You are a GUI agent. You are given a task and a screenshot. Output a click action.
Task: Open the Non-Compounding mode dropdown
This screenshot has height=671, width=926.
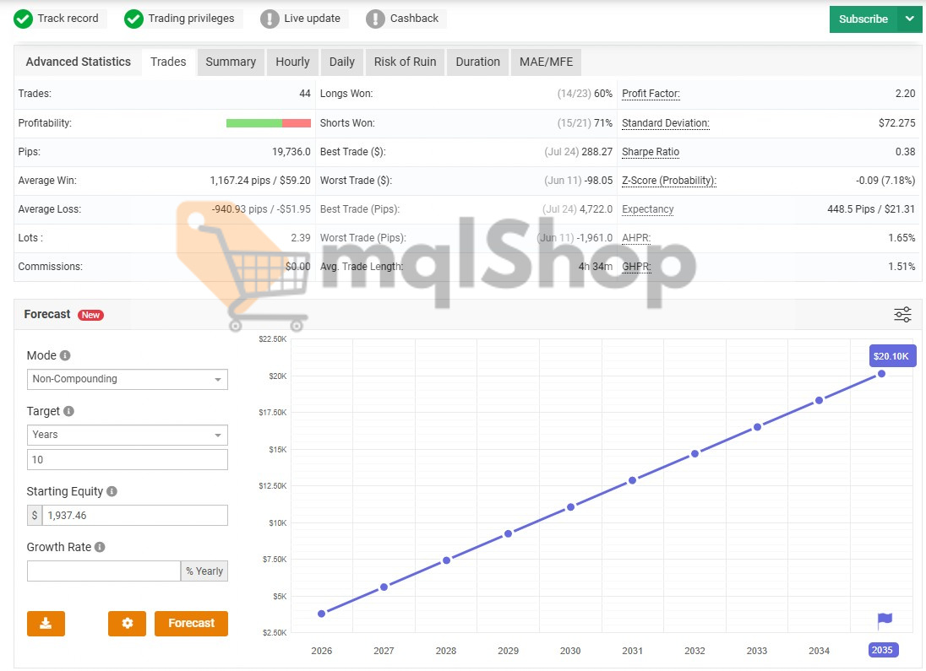click(128, 379)
